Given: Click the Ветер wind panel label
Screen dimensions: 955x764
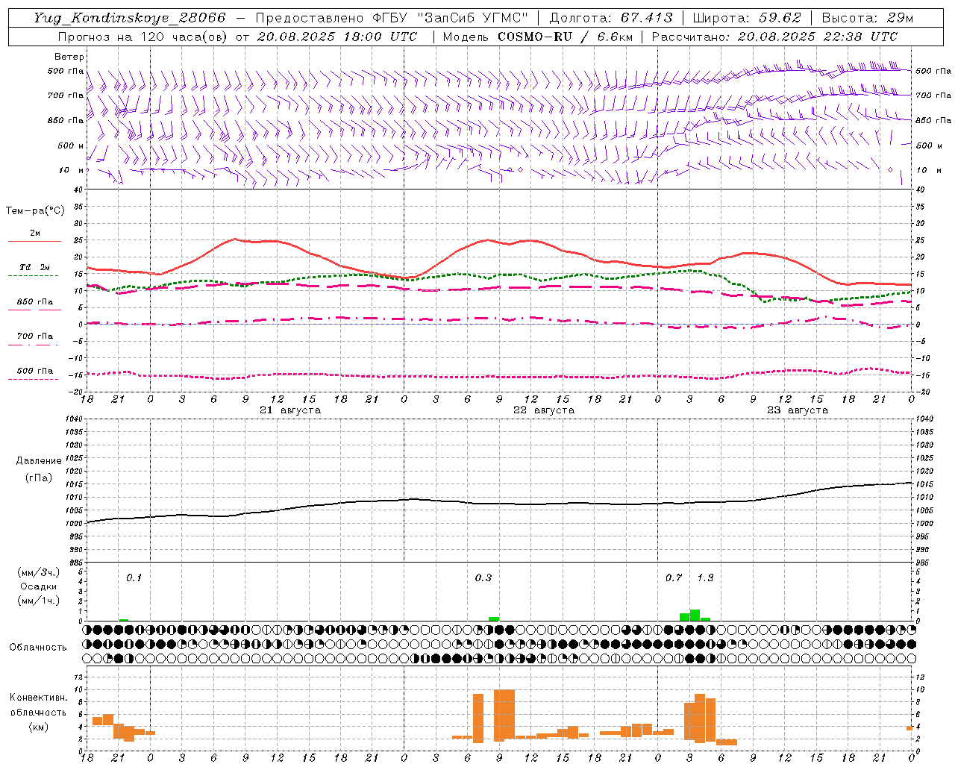Looking at the screenshot, I should coord(69,57).
